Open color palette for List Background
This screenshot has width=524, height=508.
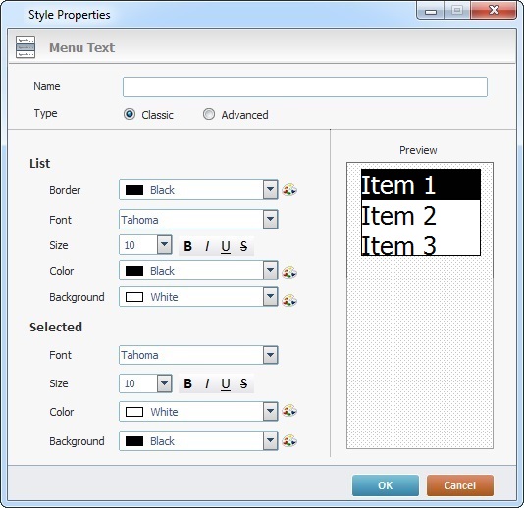pos(289,300)
